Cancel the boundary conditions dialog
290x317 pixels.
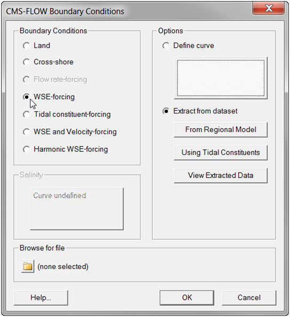tap(249, 298)
